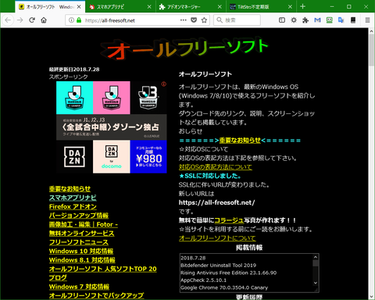
Task: Open the add-ons puzzle piece icon
Action: coord(305,20)
